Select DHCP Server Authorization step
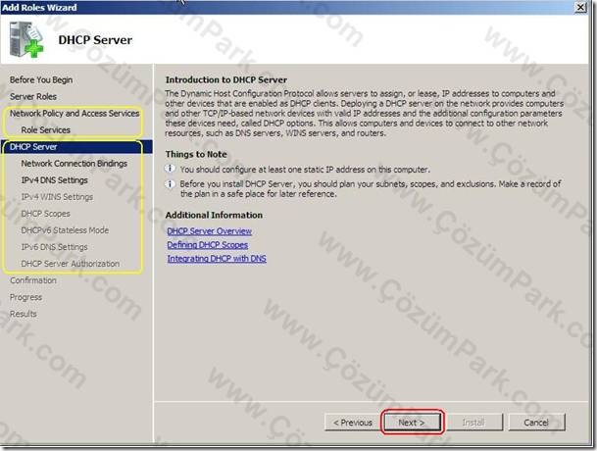597x451 pixels. tap(71, 264)
